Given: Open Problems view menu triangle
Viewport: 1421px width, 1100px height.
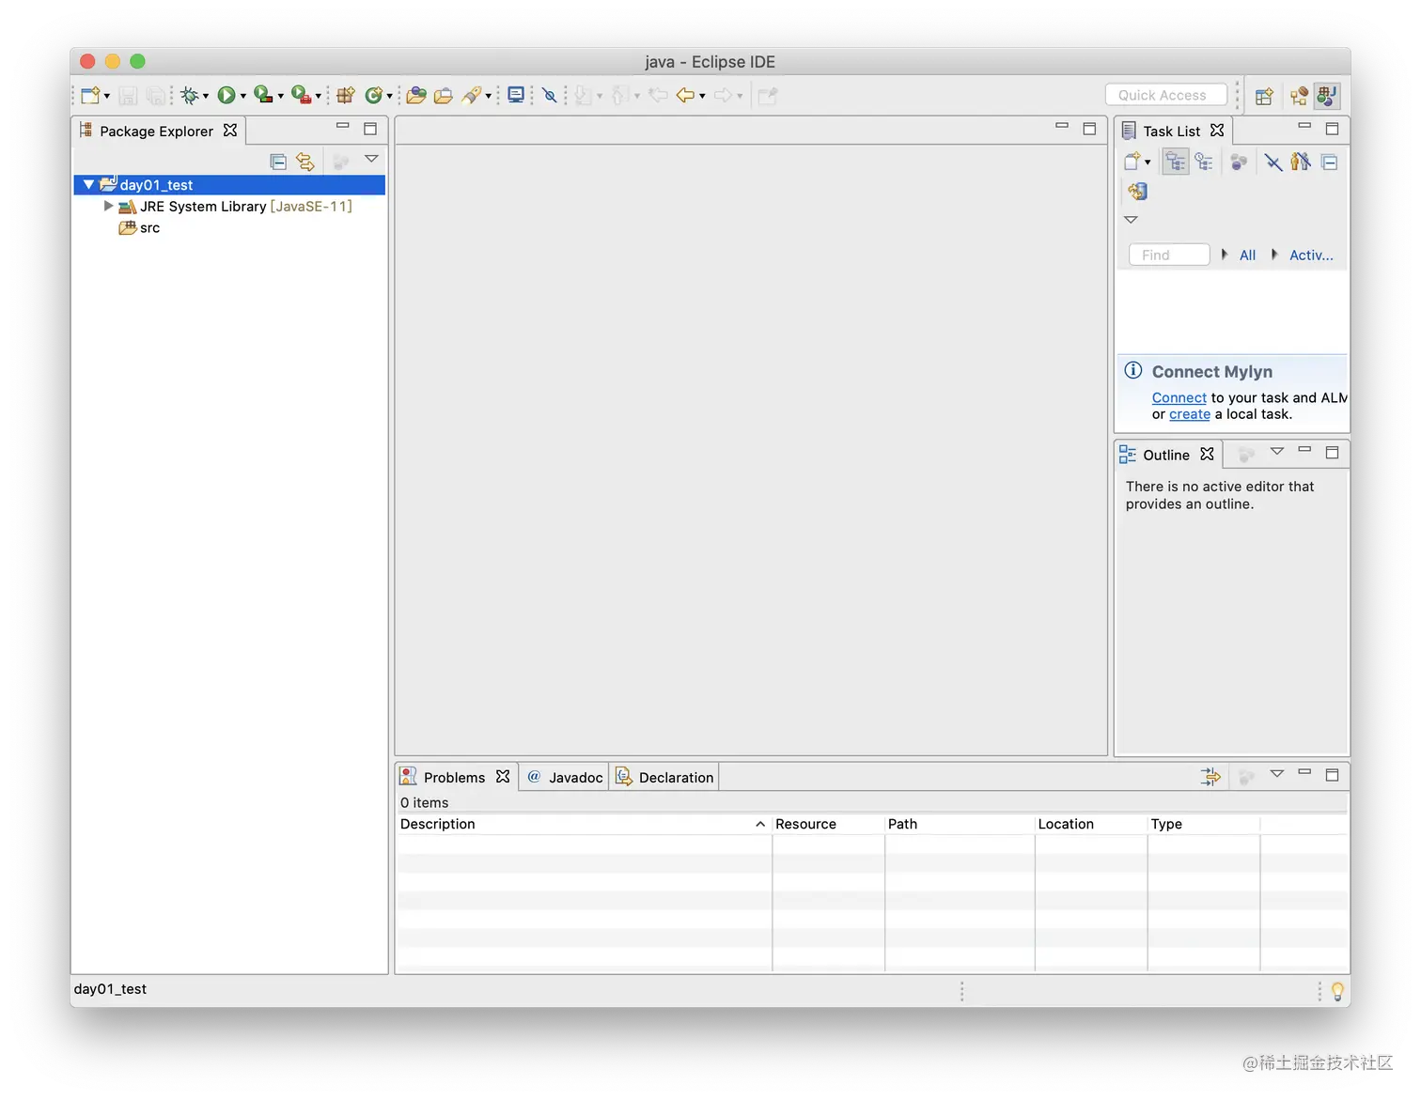Looking at the screenshot, I should pyautogui.click(x=1277, y=774).
